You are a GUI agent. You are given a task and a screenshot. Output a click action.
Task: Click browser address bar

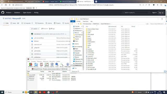[81, 5]
